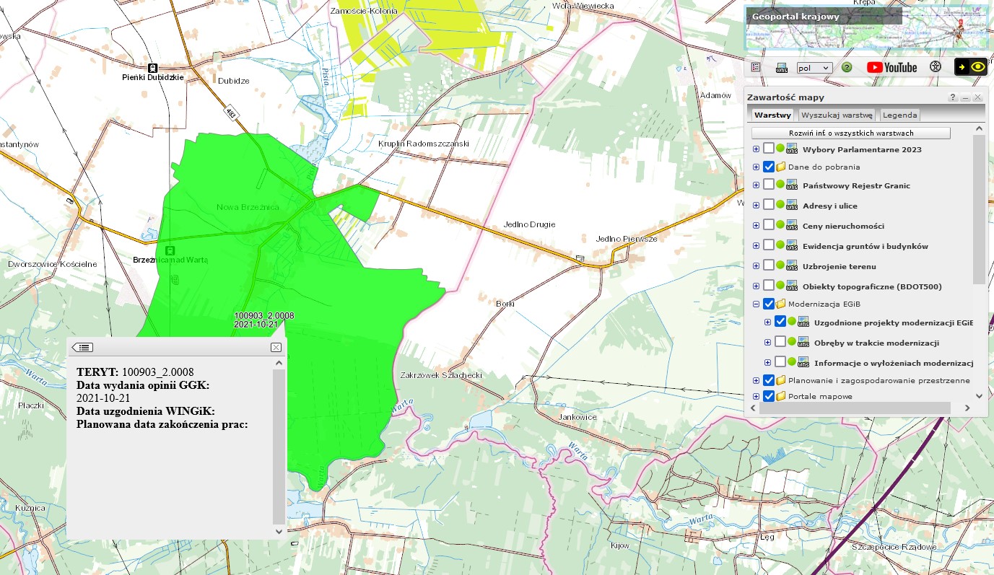Open the language dropdown showing pol
Image resolution: width=994 pixels, height=575 pixels.
814,67
